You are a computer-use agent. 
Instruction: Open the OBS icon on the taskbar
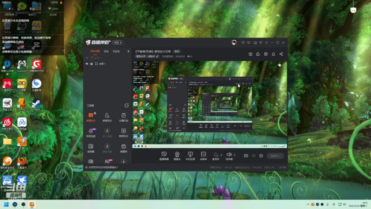[23, 204]
